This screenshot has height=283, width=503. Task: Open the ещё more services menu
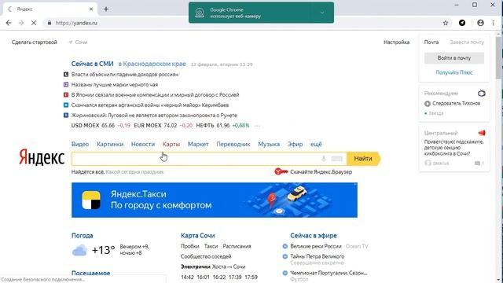(316, 144)
